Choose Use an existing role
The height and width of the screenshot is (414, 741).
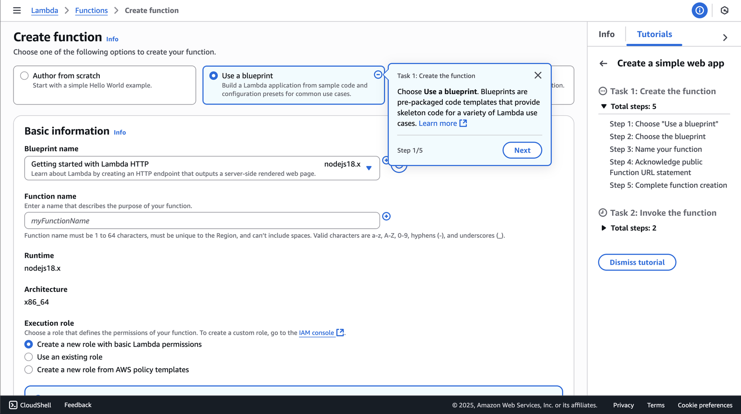point(29,357)
